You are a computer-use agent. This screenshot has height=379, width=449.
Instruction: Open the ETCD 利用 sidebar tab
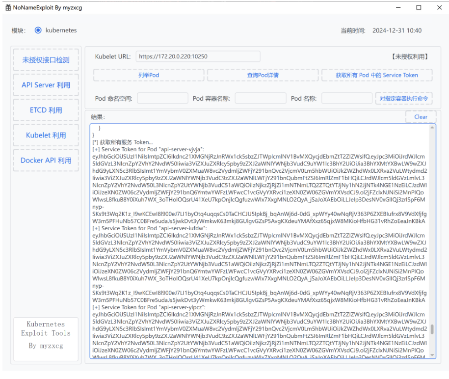(x=46, y=110)
